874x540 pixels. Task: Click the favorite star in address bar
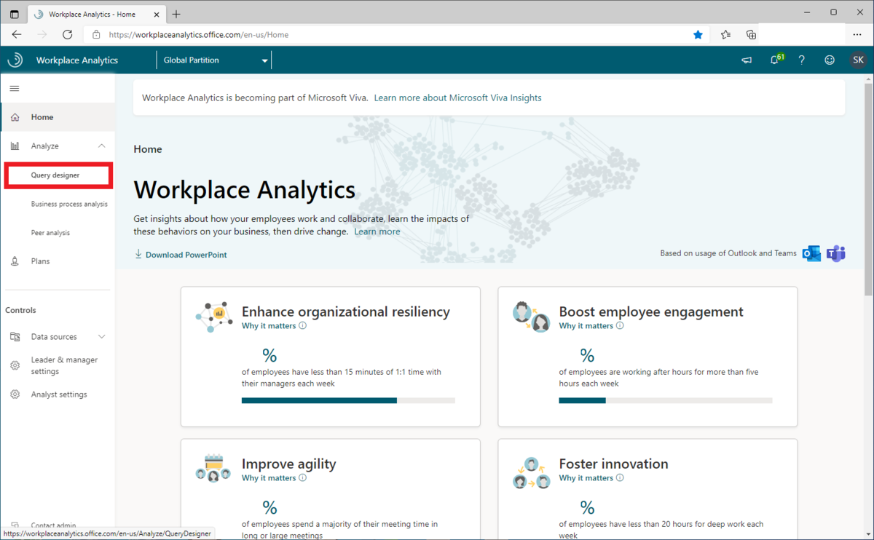[x=698, y=34]
